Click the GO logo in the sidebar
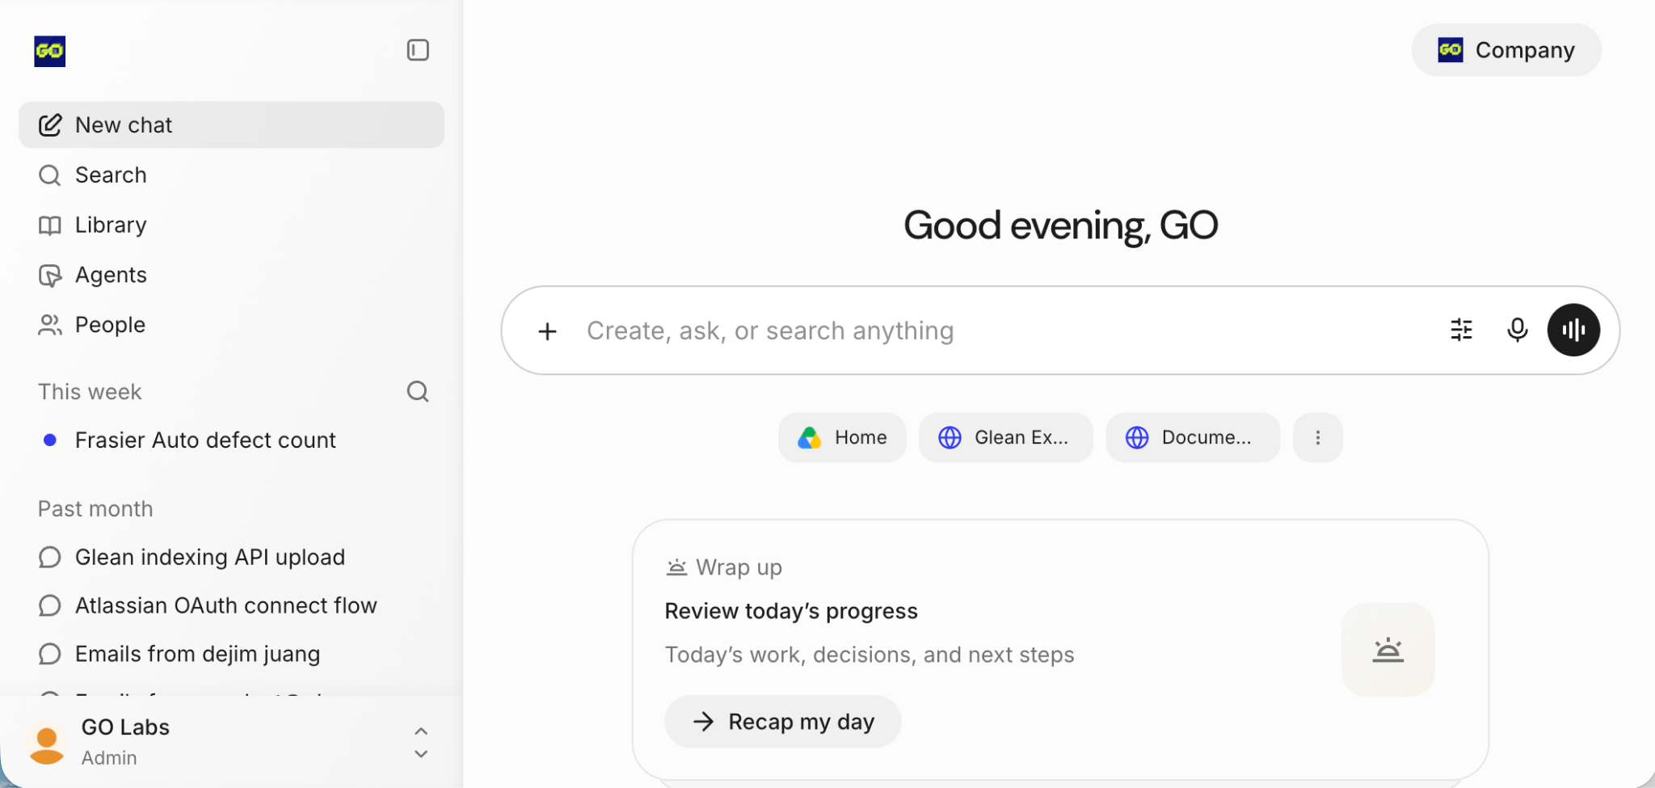The image size is (1655, 788). (50, 51)
